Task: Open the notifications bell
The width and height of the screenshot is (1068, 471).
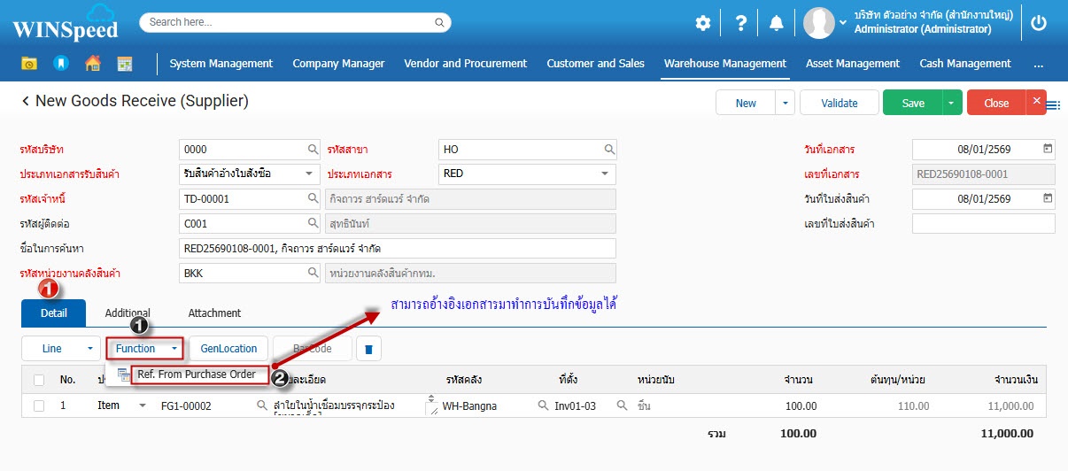Action: [776, 24]
